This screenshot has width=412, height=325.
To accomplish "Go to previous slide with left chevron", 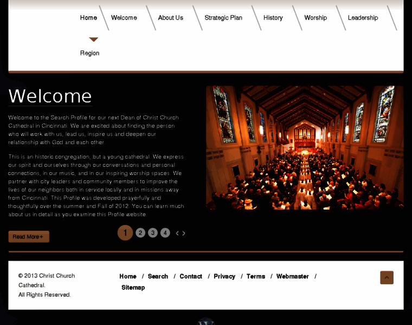I will coord(177,233).
